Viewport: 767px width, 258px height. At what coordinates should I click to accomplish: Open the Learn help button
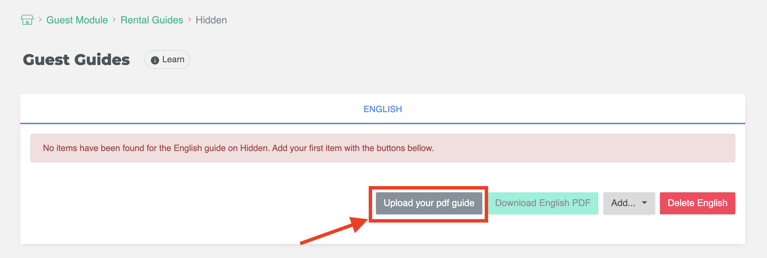click(167, 60)
